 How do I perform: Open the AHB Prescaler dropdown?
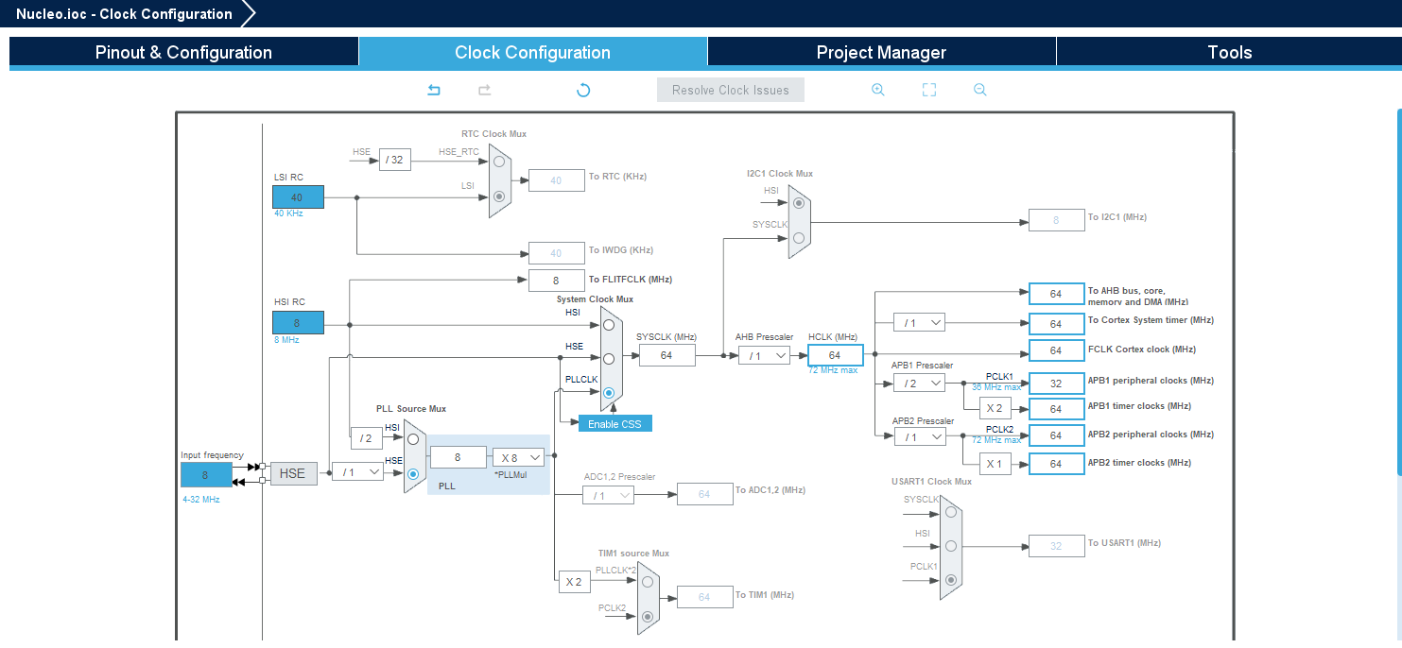764,355
